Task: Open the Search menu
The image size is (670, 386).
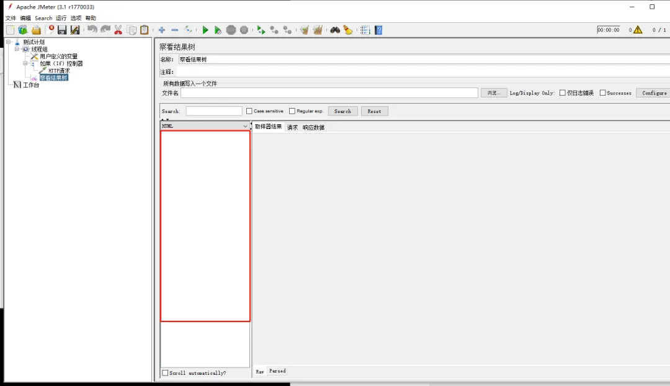Action: point(43,18)
